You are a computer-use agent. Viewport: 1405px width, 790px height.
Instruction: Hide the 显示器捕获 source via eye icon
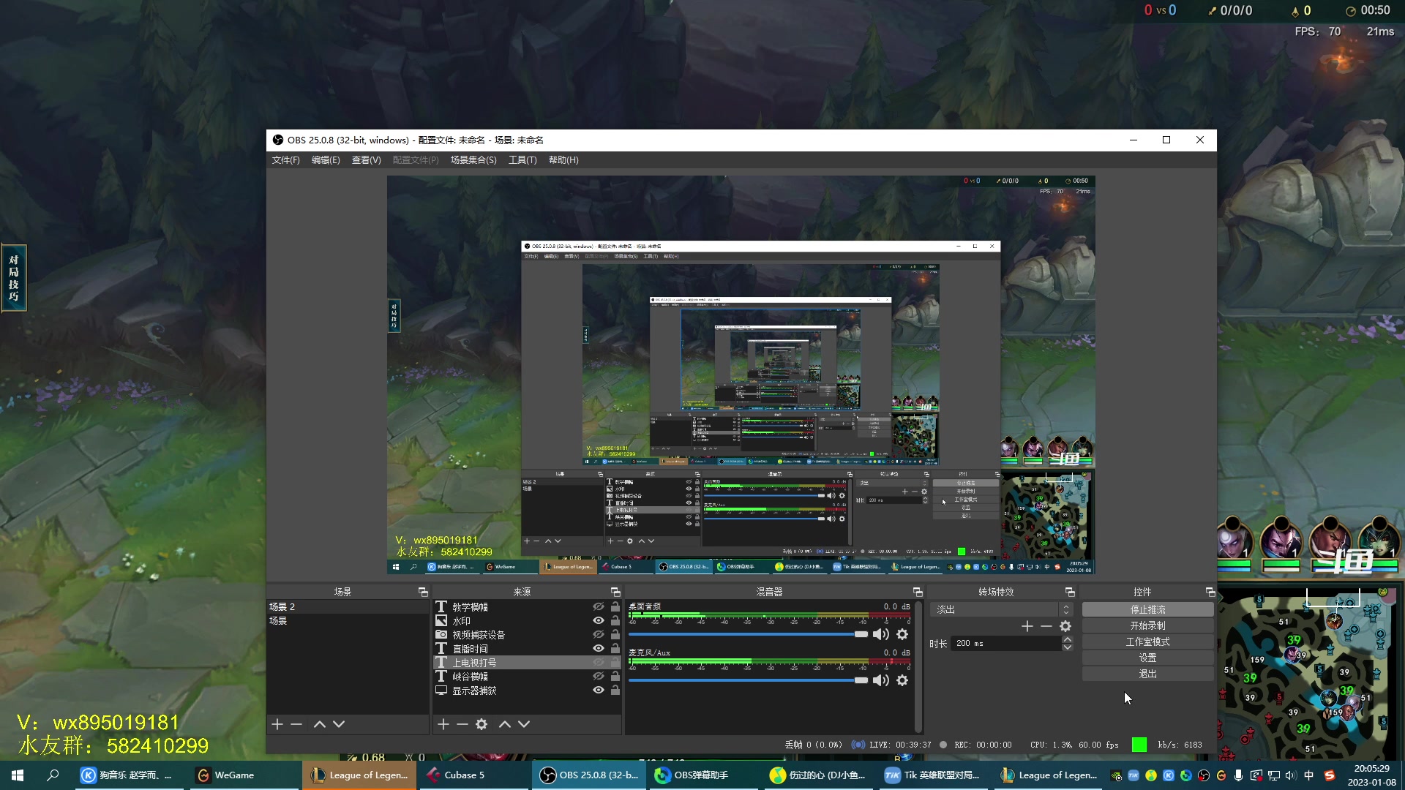[599, 691]
